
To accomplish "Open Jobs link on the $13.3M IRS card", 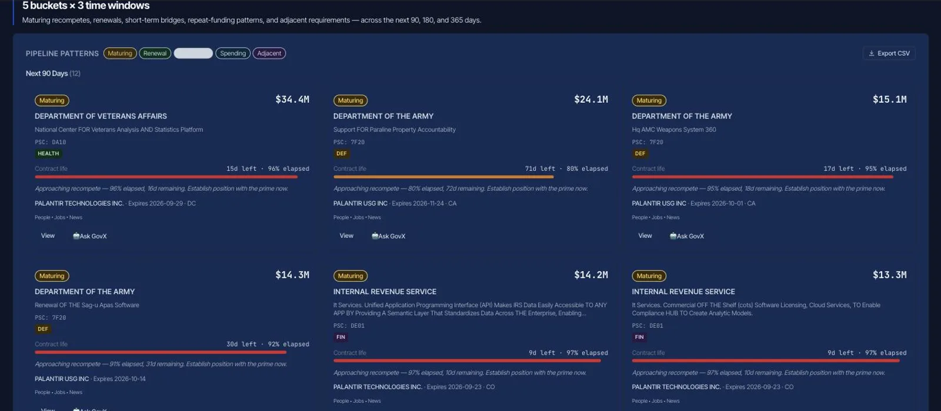I will click(657, 401).
